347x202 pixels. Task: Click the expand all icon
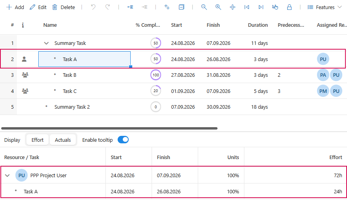click(x=167, y=7)
